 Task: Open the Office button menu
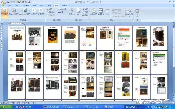pos(3,3)
